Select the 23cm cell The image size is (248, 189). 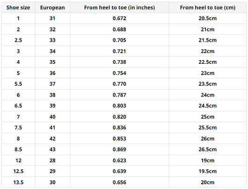coord(207,73)
